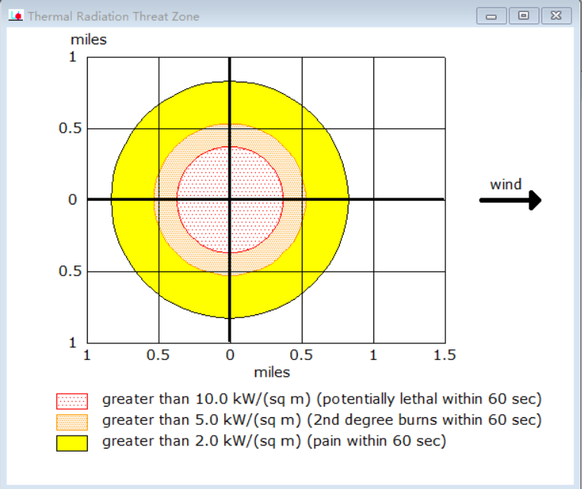Click the 'miles' label above the vertical axis
Viewport: 582px width, 489px height.
click(x=89, y=40)
